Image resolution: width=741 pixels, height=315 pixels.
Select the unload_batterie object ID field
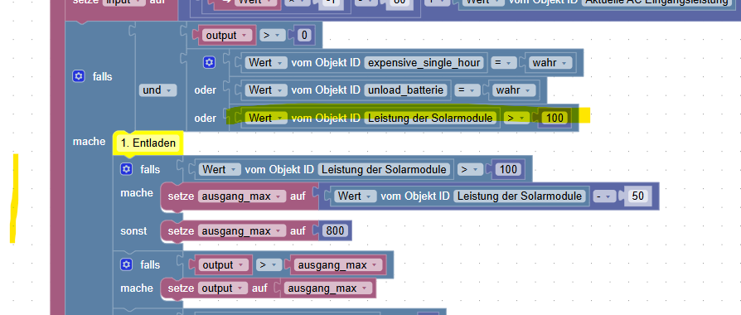(406, 90)
